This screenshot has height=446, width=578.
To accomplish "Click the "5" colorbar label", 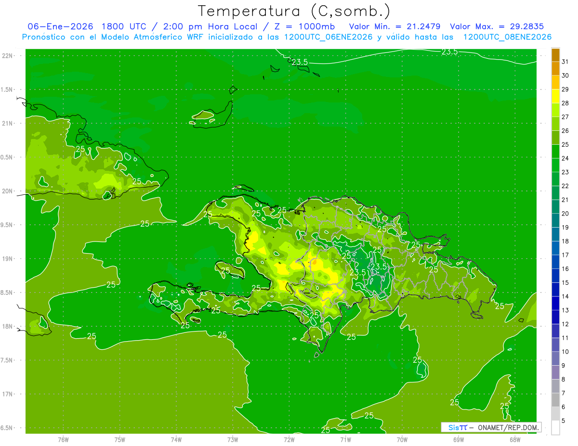I will tap(563, 421).
